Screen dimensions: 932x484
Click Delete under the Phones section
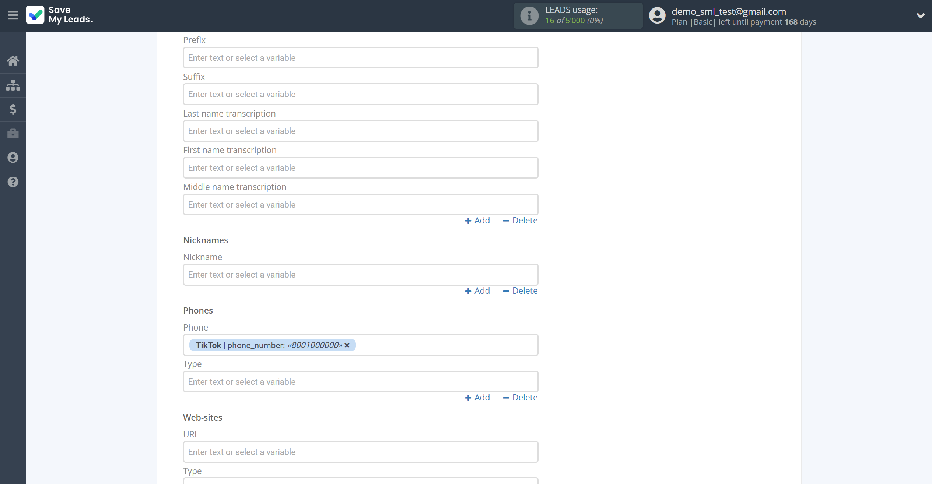click(525, 397)
